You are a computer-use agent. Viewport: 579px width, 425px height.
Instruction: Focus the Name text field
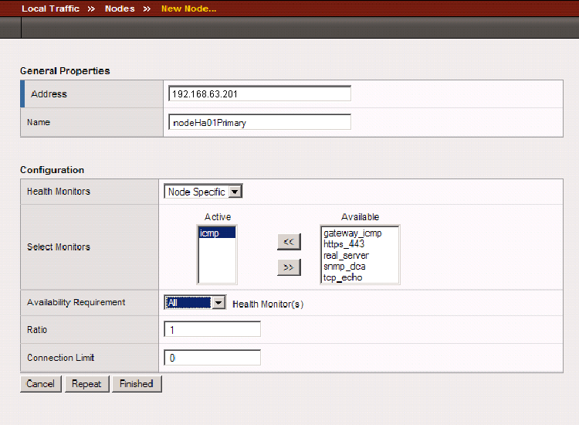pyautogui.click(x=259, y=122)
